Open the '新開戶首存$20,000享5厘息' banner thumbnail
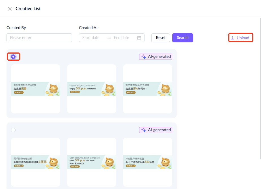This screenshot has width=261, height=189. pyautogui.click(x=35, y=162)
